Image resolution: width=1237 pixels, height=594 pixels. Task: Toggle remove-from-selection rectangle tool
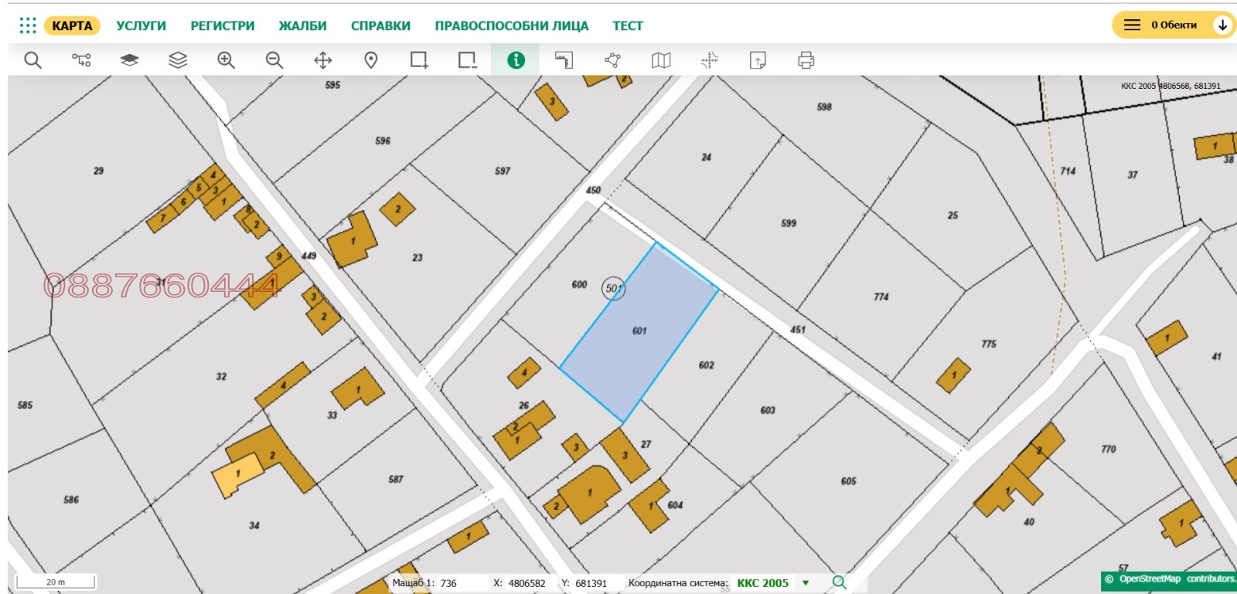[x=468, y=60]
